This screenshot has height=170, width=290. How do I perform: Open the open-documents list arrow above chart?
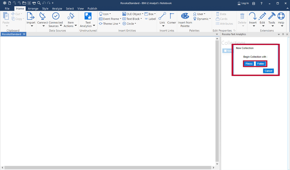click(x=217, y=34)
